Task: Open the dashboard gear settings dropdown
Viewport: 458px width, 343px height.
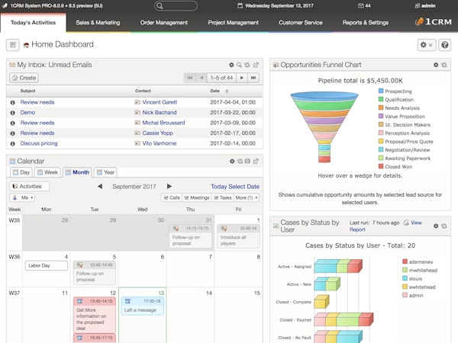Action: coord(427,45)
